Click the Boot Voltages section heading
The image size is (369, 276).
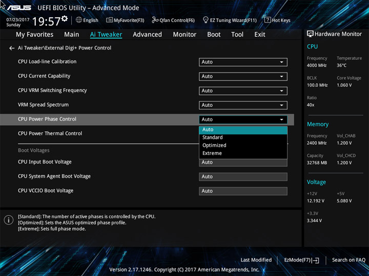click(x=34, y=150)
